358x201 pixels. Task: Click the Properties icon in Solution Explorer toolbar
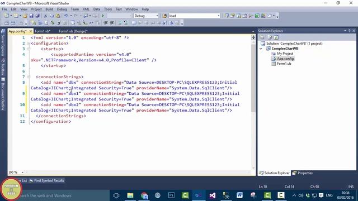pos(262,37)
